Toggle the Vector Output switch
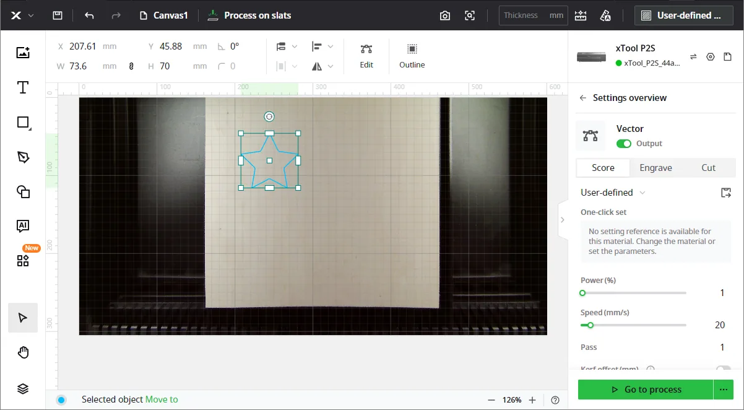744x410 pixels. 624,144
